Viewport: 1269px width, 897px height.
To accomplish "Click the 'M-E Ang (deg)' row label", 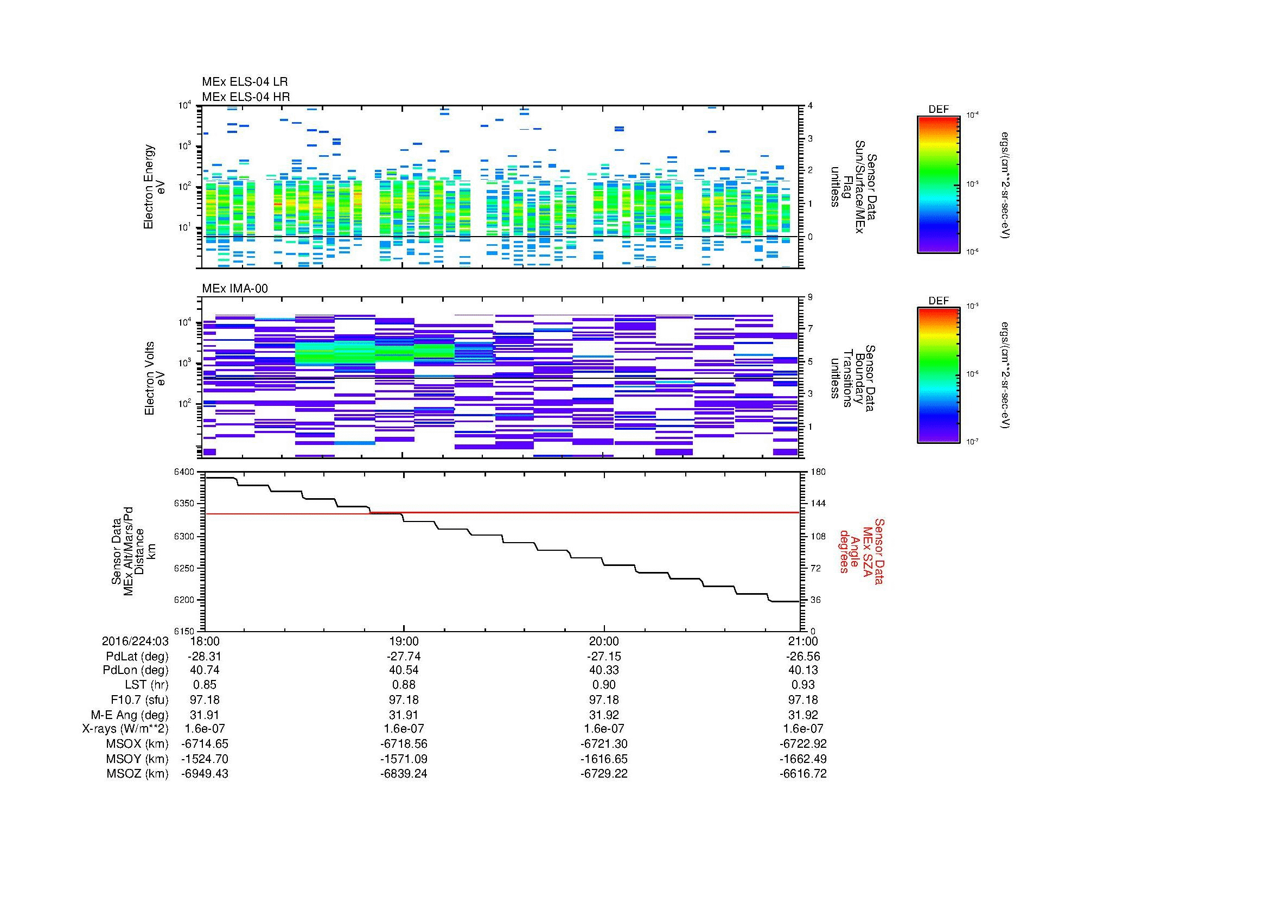I will 129,715.
